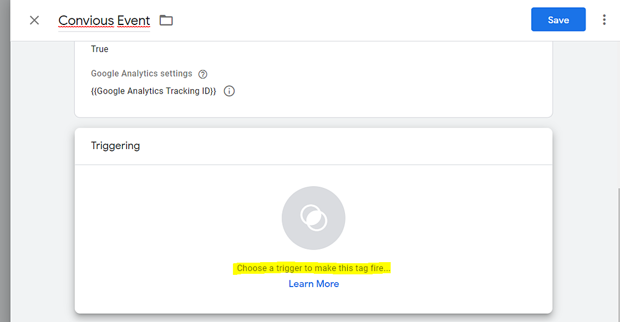
Task: Click the Triggering section header
Action: [x=115, y=145]
